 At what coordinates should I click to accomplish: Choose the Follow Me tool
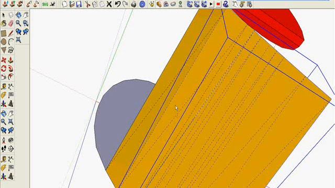[10, 68]
